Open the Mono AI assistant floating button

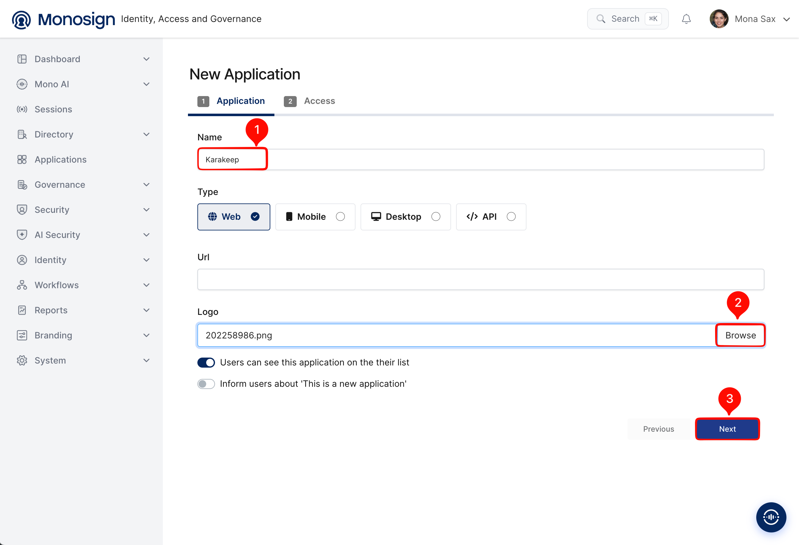[771, 517]
